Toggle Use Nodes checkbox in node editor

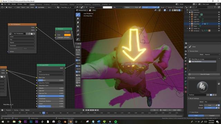(x=36, y=7)
